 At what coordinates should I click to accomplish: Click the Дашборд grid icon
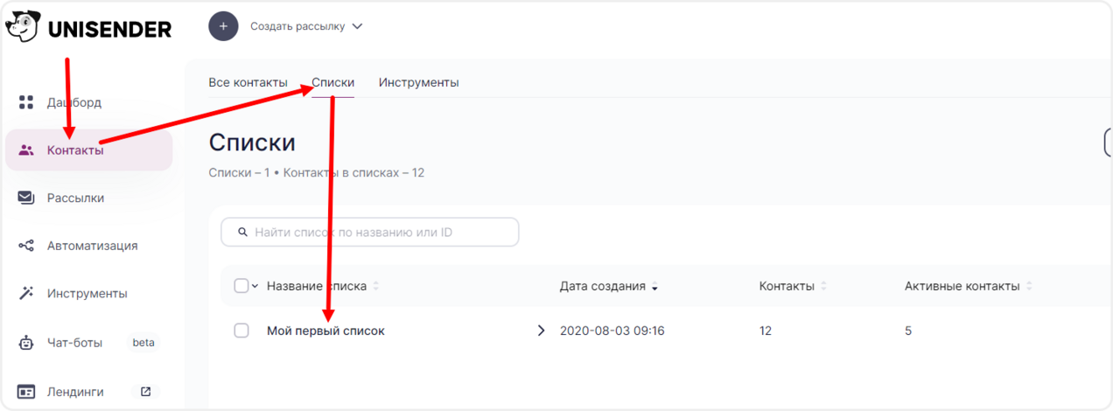pos(26,102)
